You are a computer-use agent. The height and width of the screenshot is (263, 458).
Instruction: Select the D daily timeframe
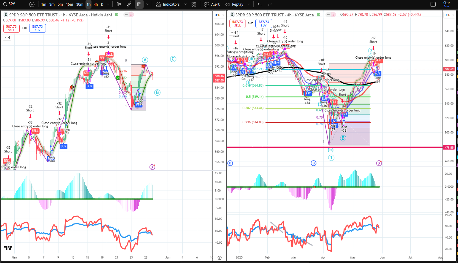click(x=102, y=4)
